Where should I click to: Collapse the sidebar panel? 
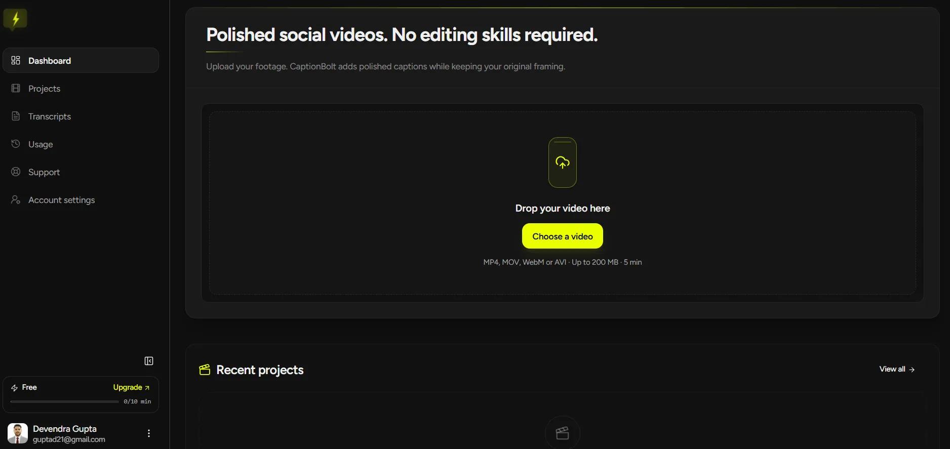pyautogui.click(x=149, y=361)
